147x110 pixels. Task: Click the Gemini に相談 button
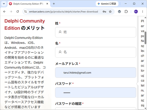[107, 4]
